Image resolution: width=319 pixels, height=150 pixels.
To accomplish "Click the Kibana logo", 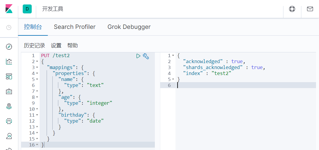I will tap(9, 9).
